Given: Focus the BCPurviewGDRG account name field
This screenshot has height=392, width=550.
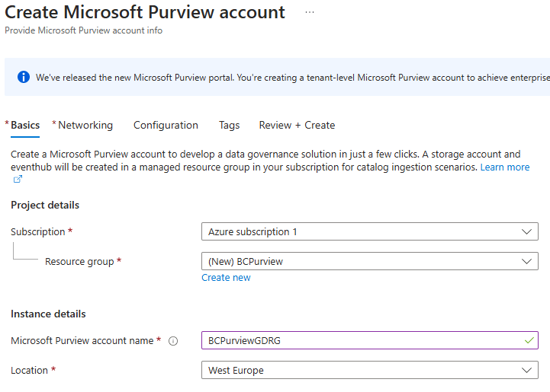Looking at the screenshot, I should coord(359,340).
